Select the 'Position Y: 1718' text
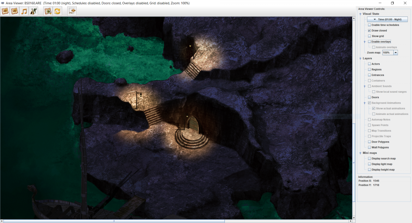The height and width of the screenshot is (223, 412). pyautogui.click(x=369, y=185)
